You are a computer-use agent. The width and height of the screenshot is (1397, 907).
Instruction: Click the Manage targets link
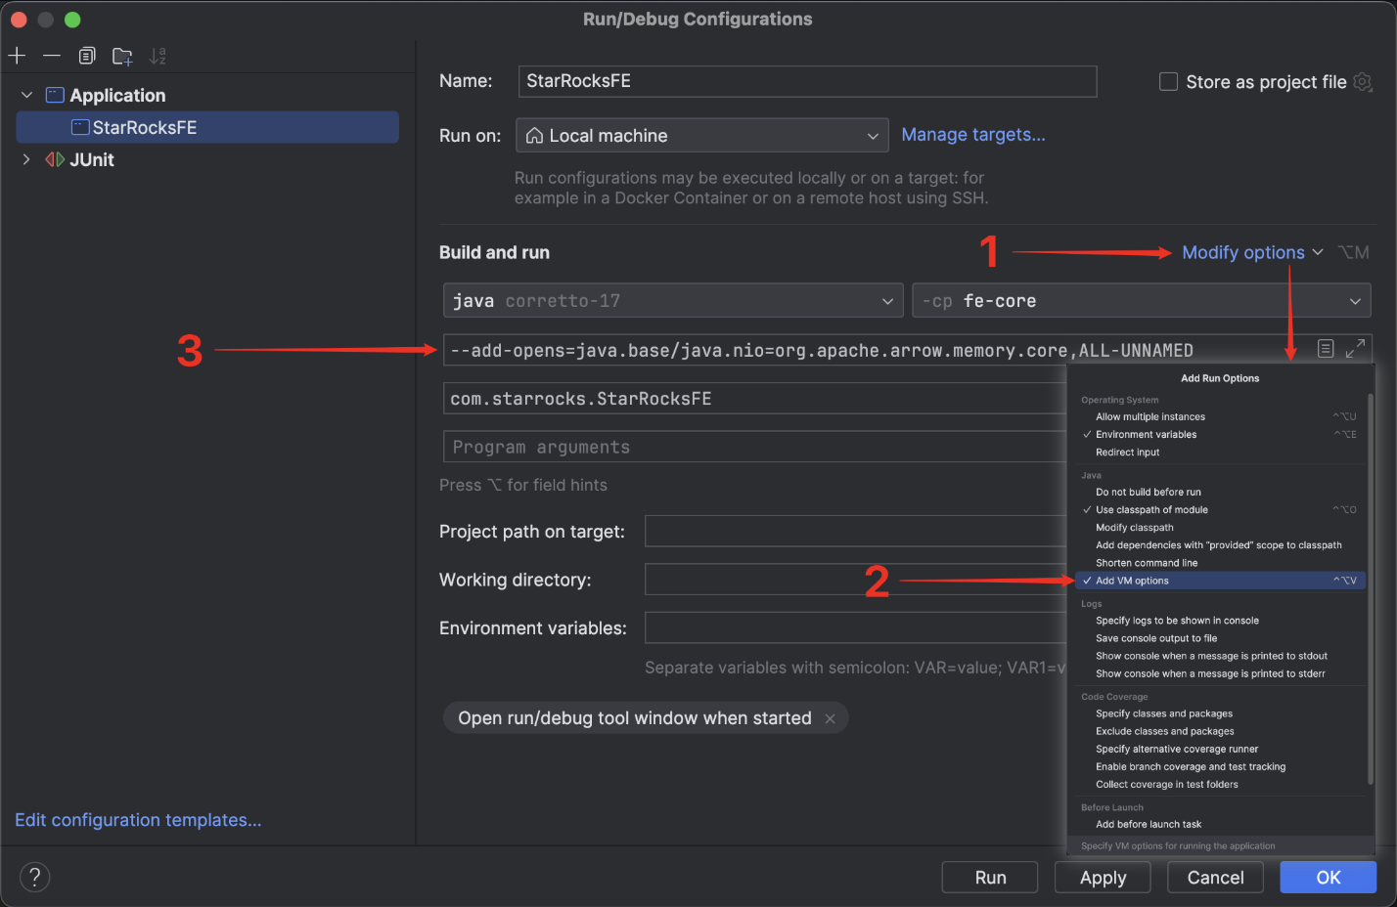tap(972, 135)
